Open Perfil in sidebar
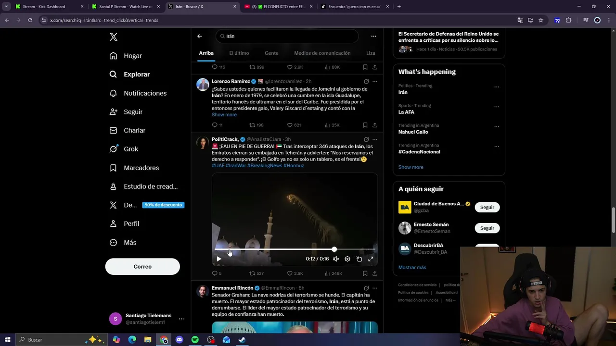The height and width of the screenshot is (346, 616). tap(124, 223)
